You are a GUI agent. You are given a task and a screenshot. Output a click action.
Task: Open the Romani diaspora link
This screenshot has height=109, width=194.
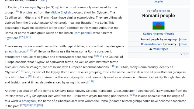[x=151, y=44]
